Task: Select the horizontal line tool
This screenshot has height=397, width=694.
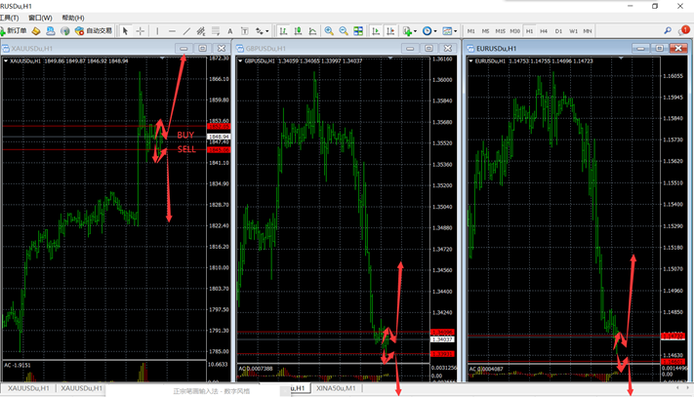Action: point(172,31)
